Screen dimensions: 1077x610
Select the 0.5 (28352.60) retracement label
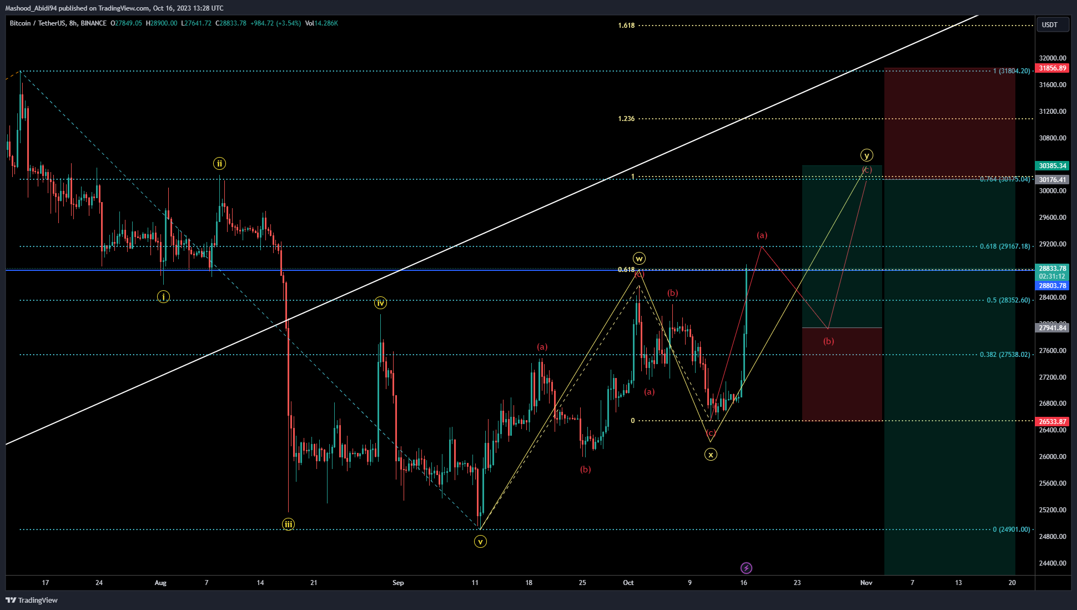(x=1008, y=300)
